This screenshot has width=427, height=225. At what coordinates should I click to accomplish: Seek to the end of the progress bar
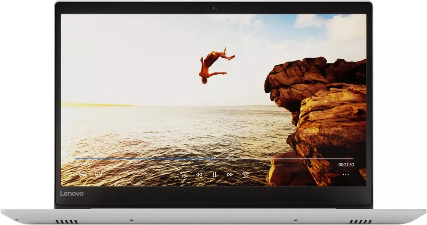point(353,159)
